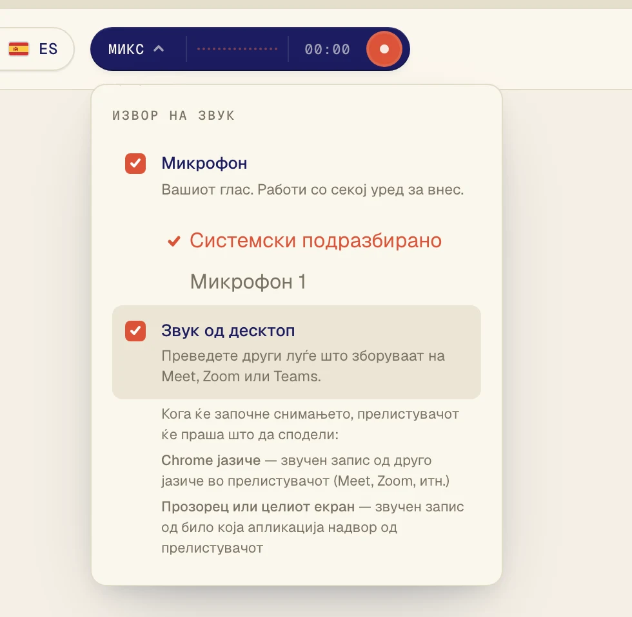632x617 pixels.
Task: Uncheck the Микрофон checkbox
Action: point(135,164)
